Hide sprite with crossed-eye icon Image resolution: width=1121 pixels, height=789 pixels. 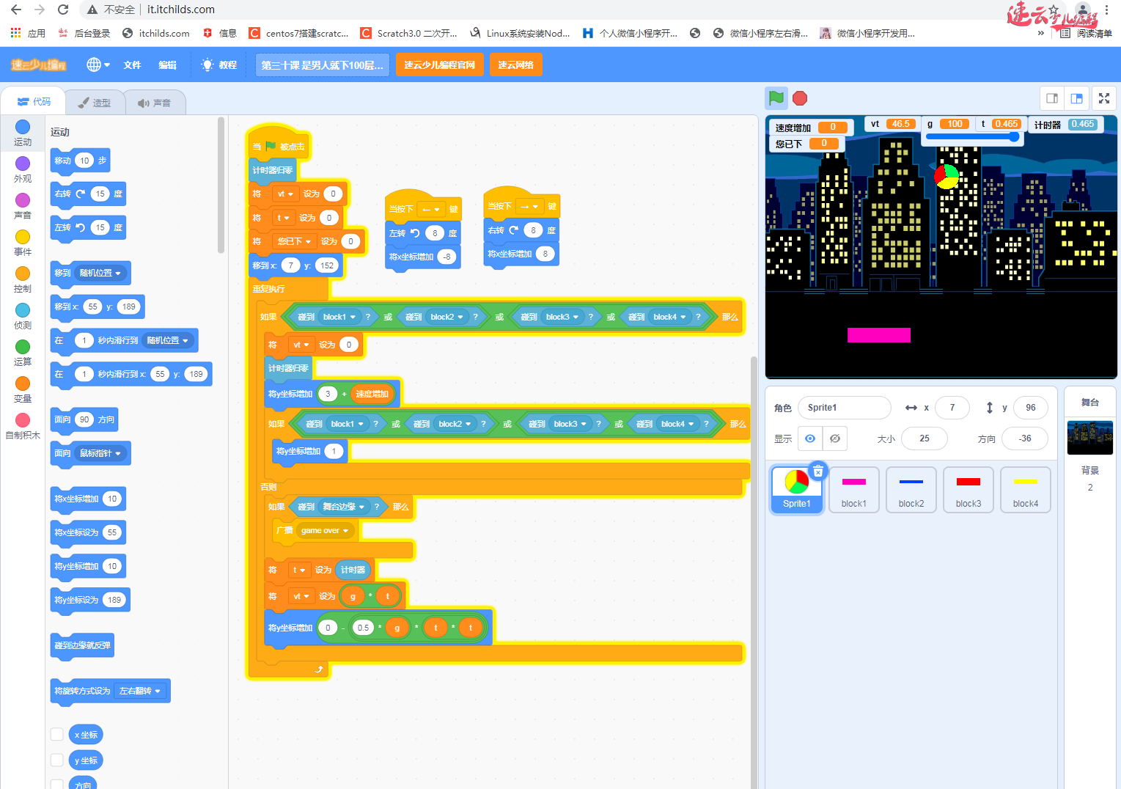834,438
